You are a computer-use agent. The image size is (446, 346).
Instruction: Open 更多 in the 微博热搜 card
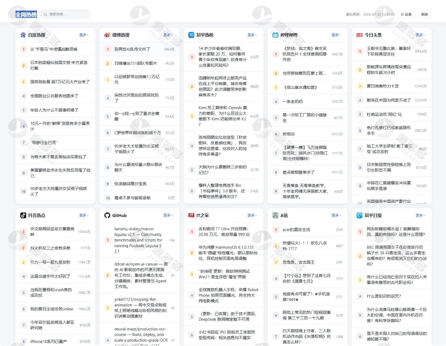point(168,35)
